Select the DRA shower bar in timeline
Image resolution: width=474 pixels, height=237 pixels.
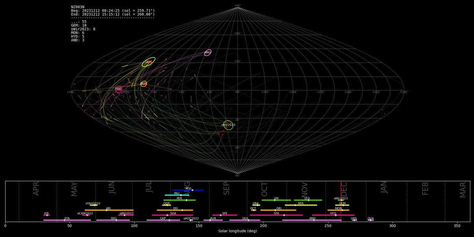point(256,205)
